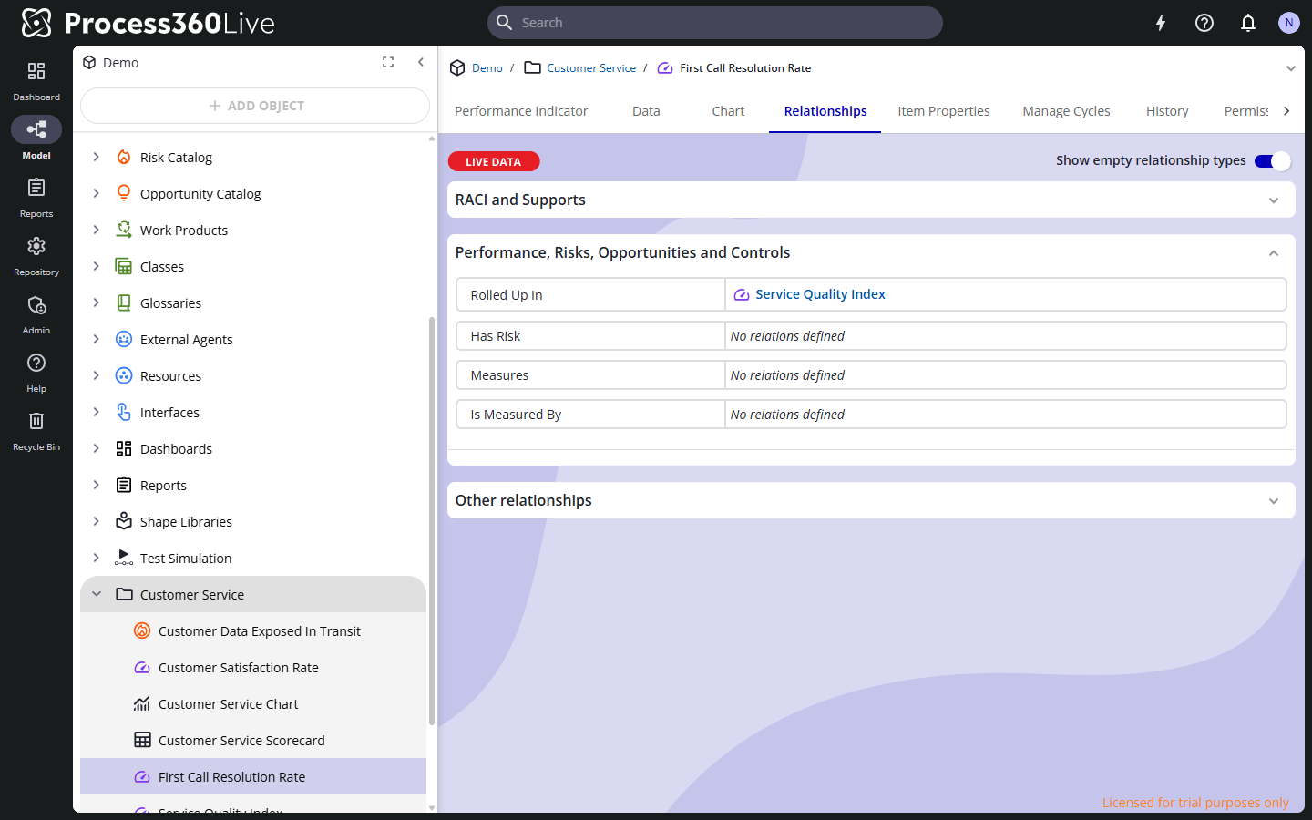Switch to Manage Cycles tab
1312x820 pixels.
pyautogui.click(x=1066, y=111)
